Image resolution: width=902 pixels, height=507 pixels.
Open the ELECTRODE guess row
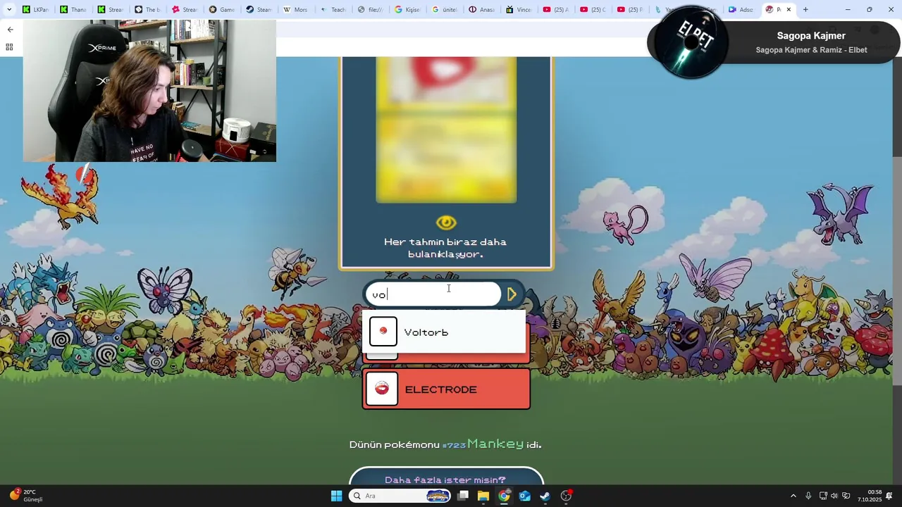click(446, 389)
